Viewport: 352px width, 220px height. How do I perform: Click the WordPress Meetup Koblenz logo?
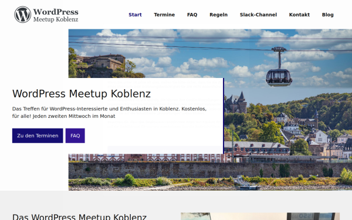coord(46,15)
